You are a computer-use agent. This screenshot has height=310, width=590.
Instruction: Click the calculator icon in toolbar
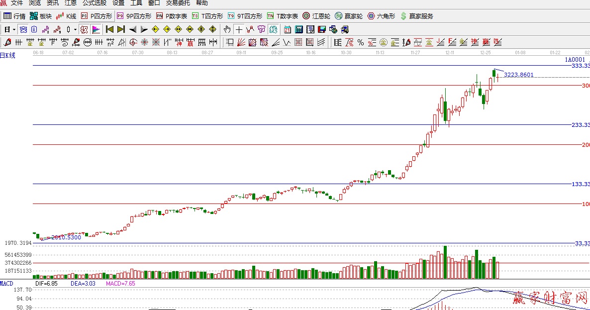(x=298, y=29)
